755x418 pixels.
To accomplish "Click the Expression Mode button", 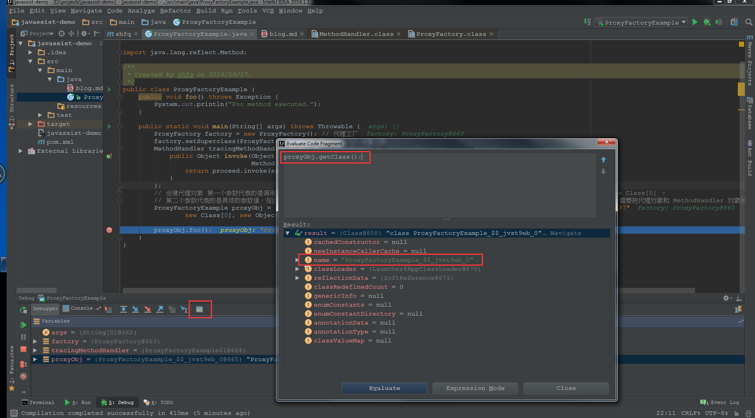I will 475,388.
